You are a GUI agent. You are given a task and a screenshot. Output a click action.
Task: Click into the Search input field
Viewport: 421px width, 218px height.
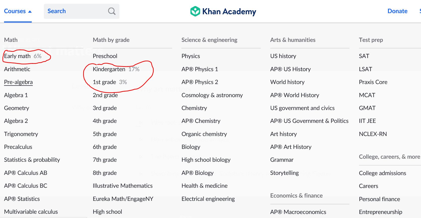[76, 11]
